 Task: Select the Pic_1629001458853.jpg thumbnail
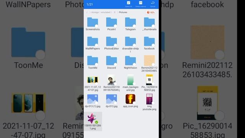tap(149, 80)
